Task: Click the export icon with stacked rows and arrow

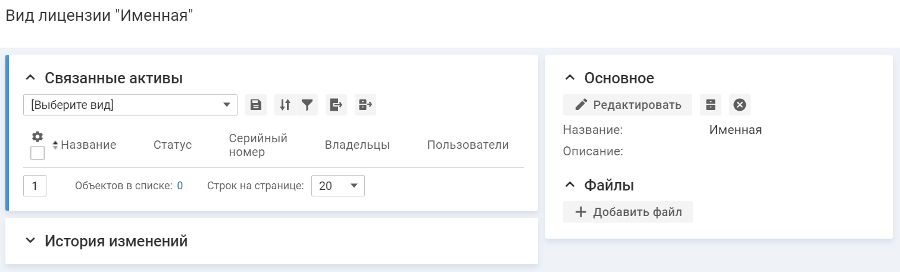Action: [365, 105]
